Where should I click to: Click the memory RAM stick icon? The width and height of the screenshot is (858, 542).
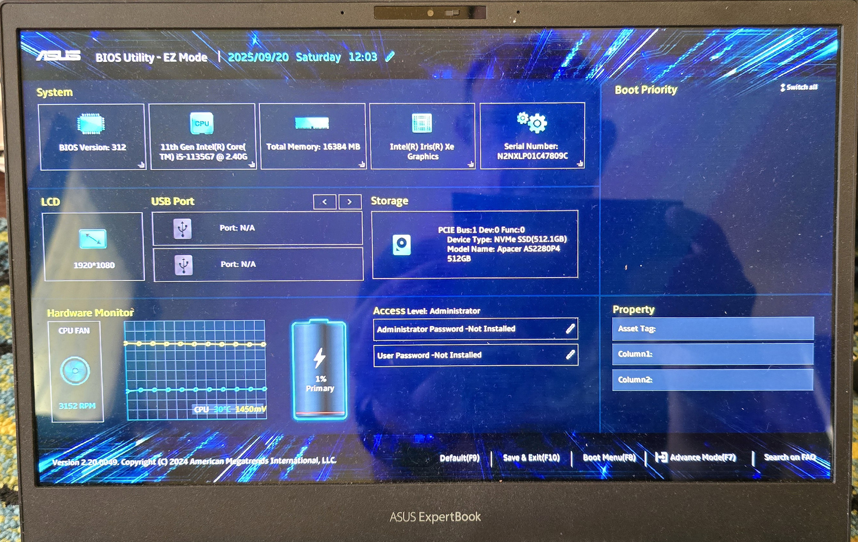(311, 123)
